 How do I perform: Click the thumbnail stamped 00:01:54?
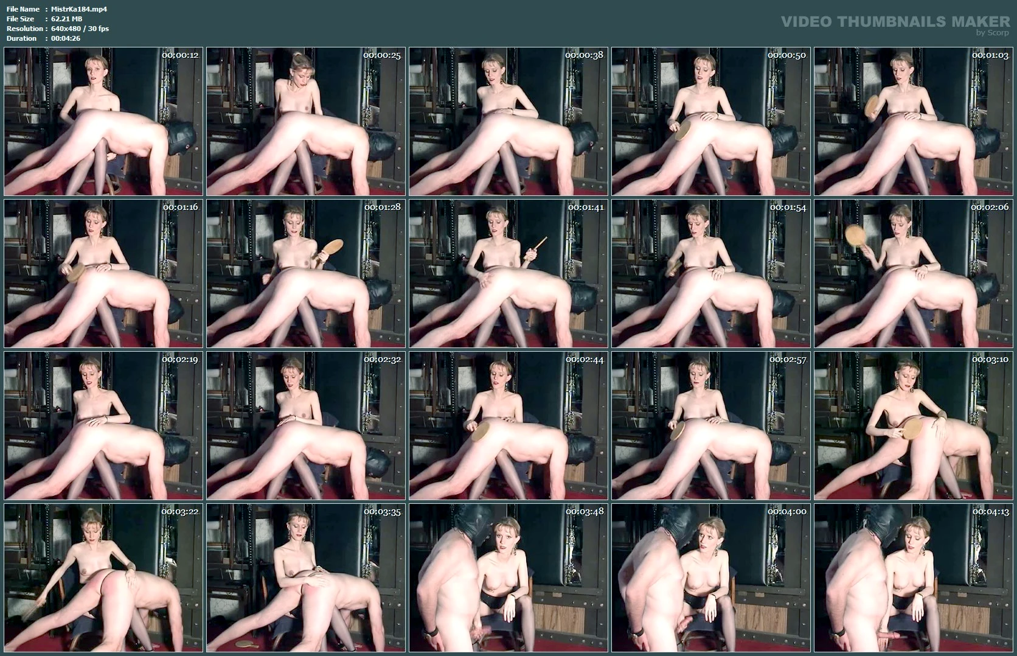[x=710, y=274]
